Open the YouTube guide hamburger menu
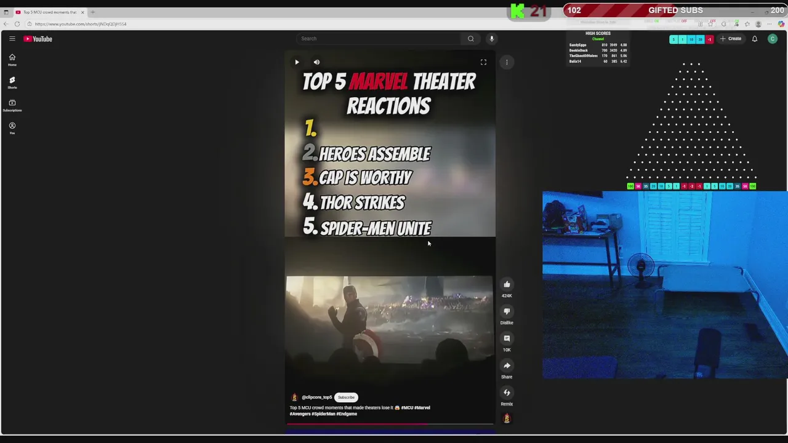Viewport: 788px width, 443px height. (12, 39)
